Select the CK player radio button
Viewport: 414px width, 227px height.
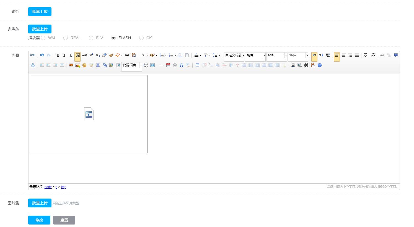tap(141, 38)
